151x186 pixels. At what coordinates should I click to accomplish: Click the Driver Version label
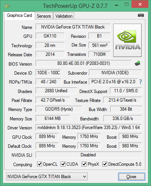[x=20, y=128]
